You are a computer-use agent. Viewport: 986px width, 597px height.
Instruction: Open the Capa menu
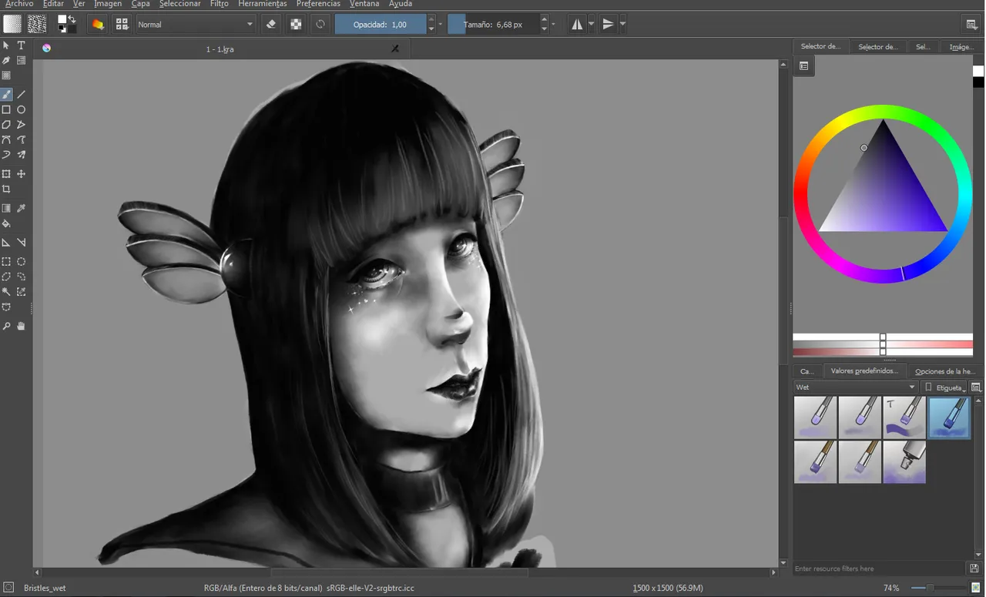(140, 4)
